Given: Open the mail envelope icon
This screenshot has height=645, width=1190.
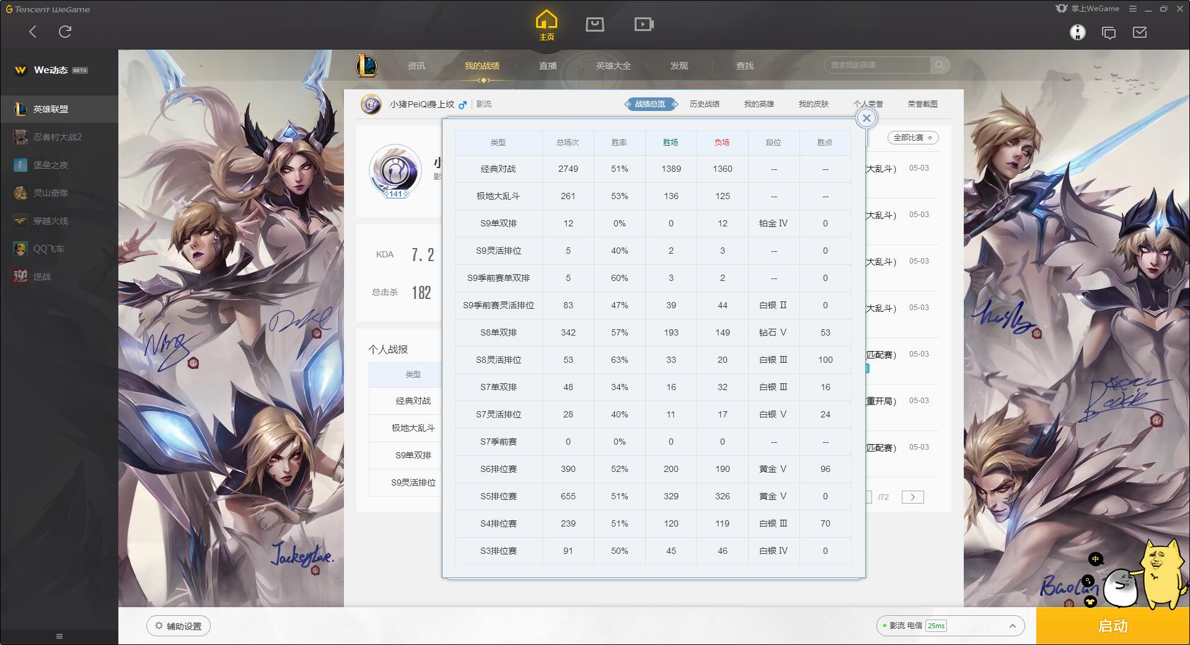Looking at the screenshot, I should tap(1140, 32).
